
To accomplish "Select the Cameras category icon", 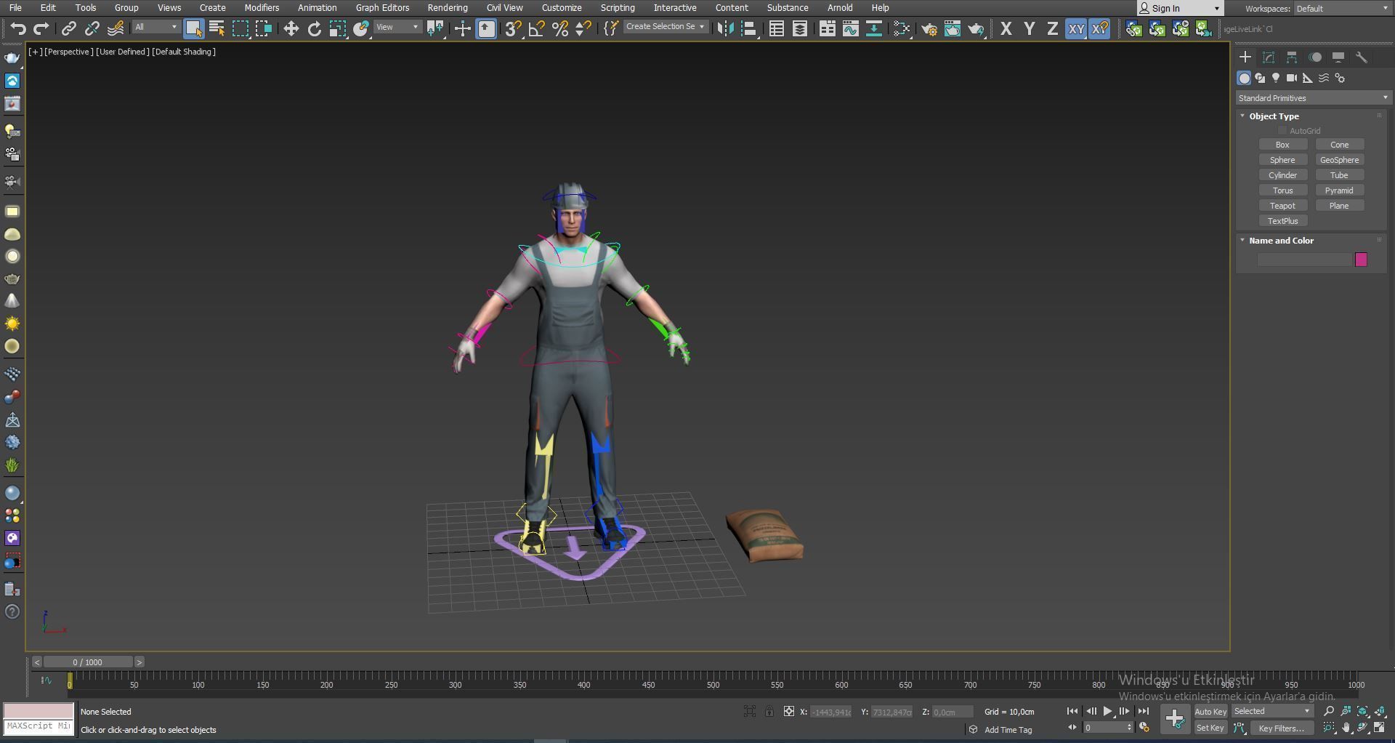I will [x=1292, y=78].
